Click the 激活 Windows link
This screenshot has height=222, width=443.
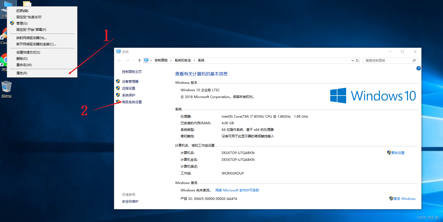click(404, 199)
